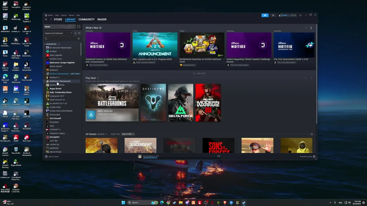Open the Delta Force game cover
The height and width of the screenshot is (206, 367).
[x=181, y=103]
